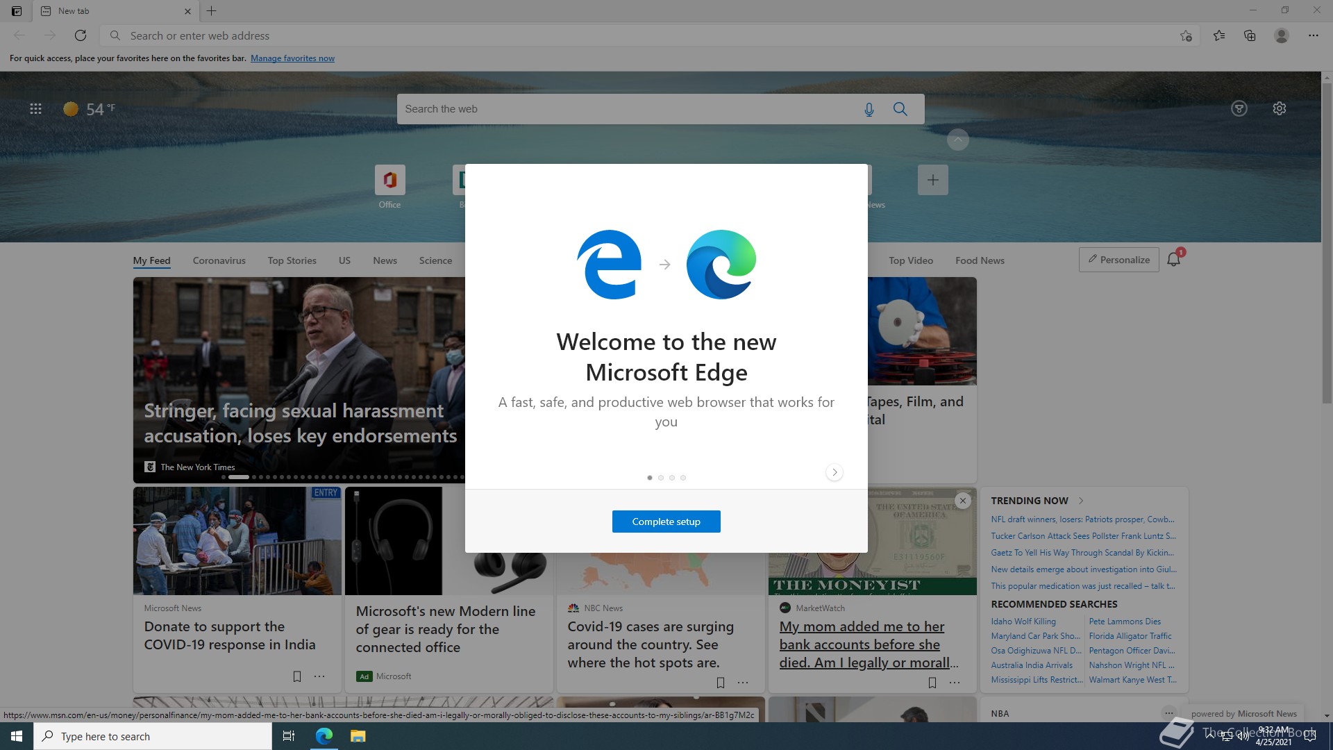Close the New tab tab
Image resolution: width=1333 pixels, height=750 pixels.
pos(187,11)
